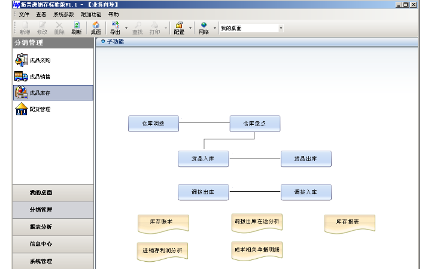This screenshot has height=269, width=431.
Task: Open the 文件 menu
Action: point(24,14)
